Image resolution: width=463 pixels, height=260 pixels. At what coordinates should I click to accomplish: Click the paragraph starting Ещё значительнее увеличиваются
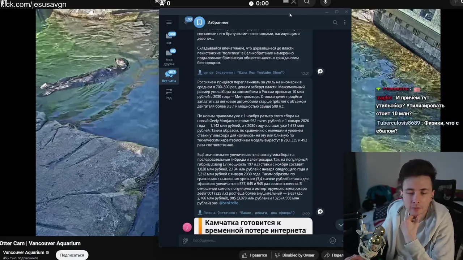[252, 179]
